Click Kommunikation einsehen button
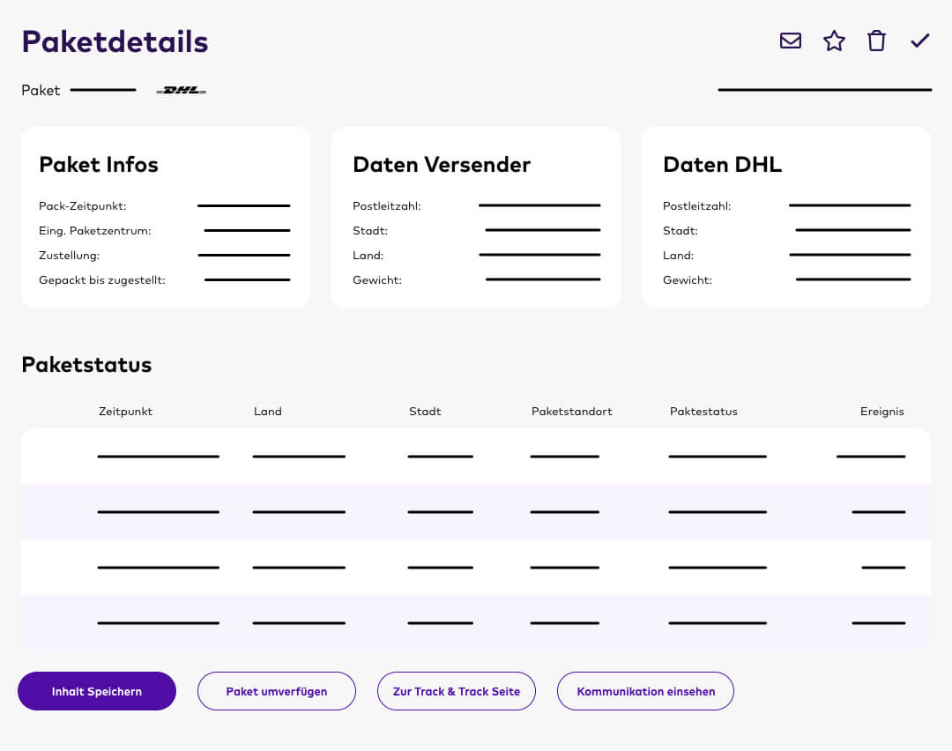Viewport: 952px width, 751px height. pyautogui.click(x=645, y=691)
